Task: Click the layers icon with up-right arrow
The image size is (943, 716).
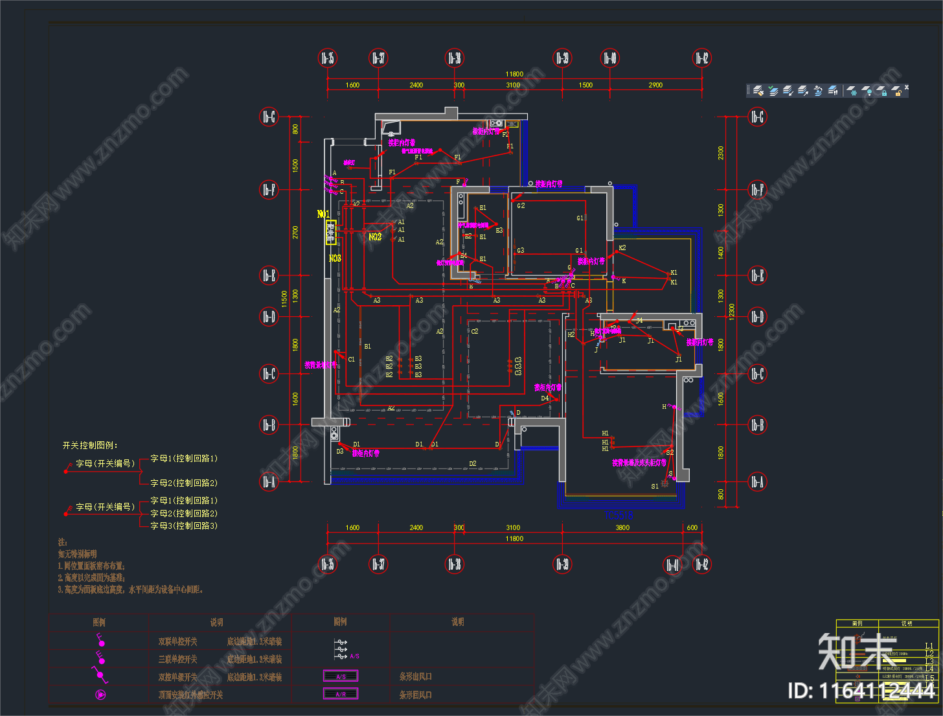Action: click(803, 91)
